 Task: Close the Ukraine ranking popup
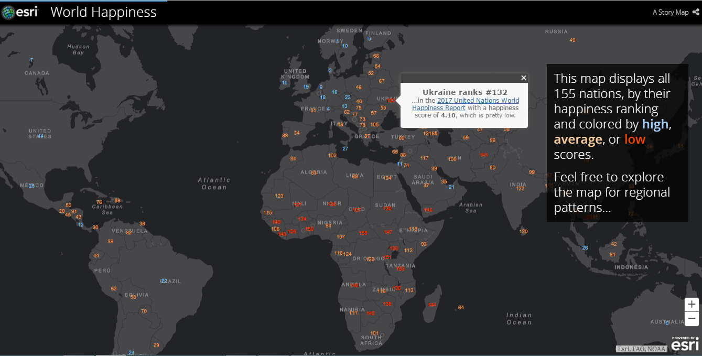tap(523, 78)
